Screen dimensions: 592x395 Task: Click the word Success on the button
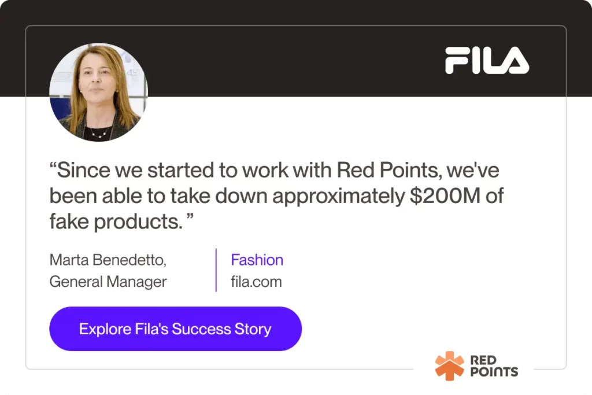201,329
